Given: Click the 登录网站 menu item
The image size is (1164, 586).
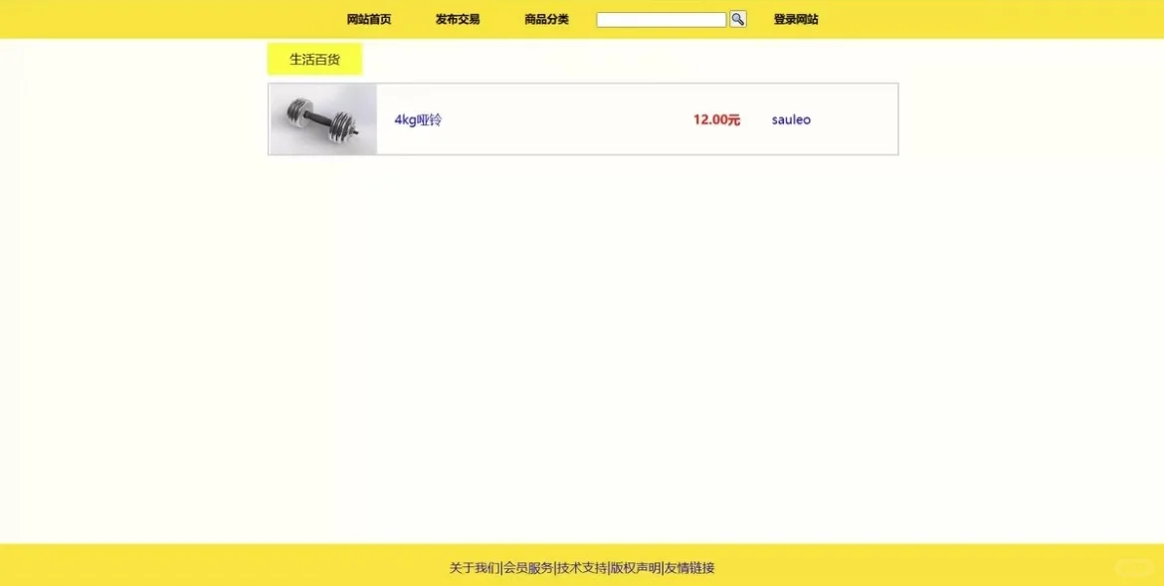Looking at the screenshot, I should click(x=793, y=18).
